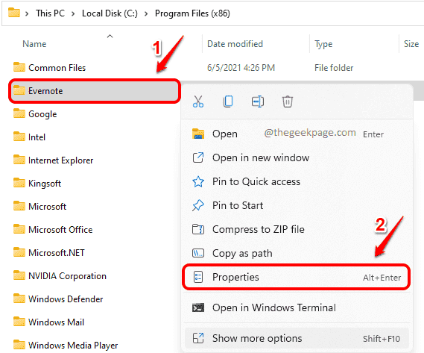424x353 pixels.
Task: Expand the chevron after This PC
Action: pyautogui.click(x=73, y=13)
